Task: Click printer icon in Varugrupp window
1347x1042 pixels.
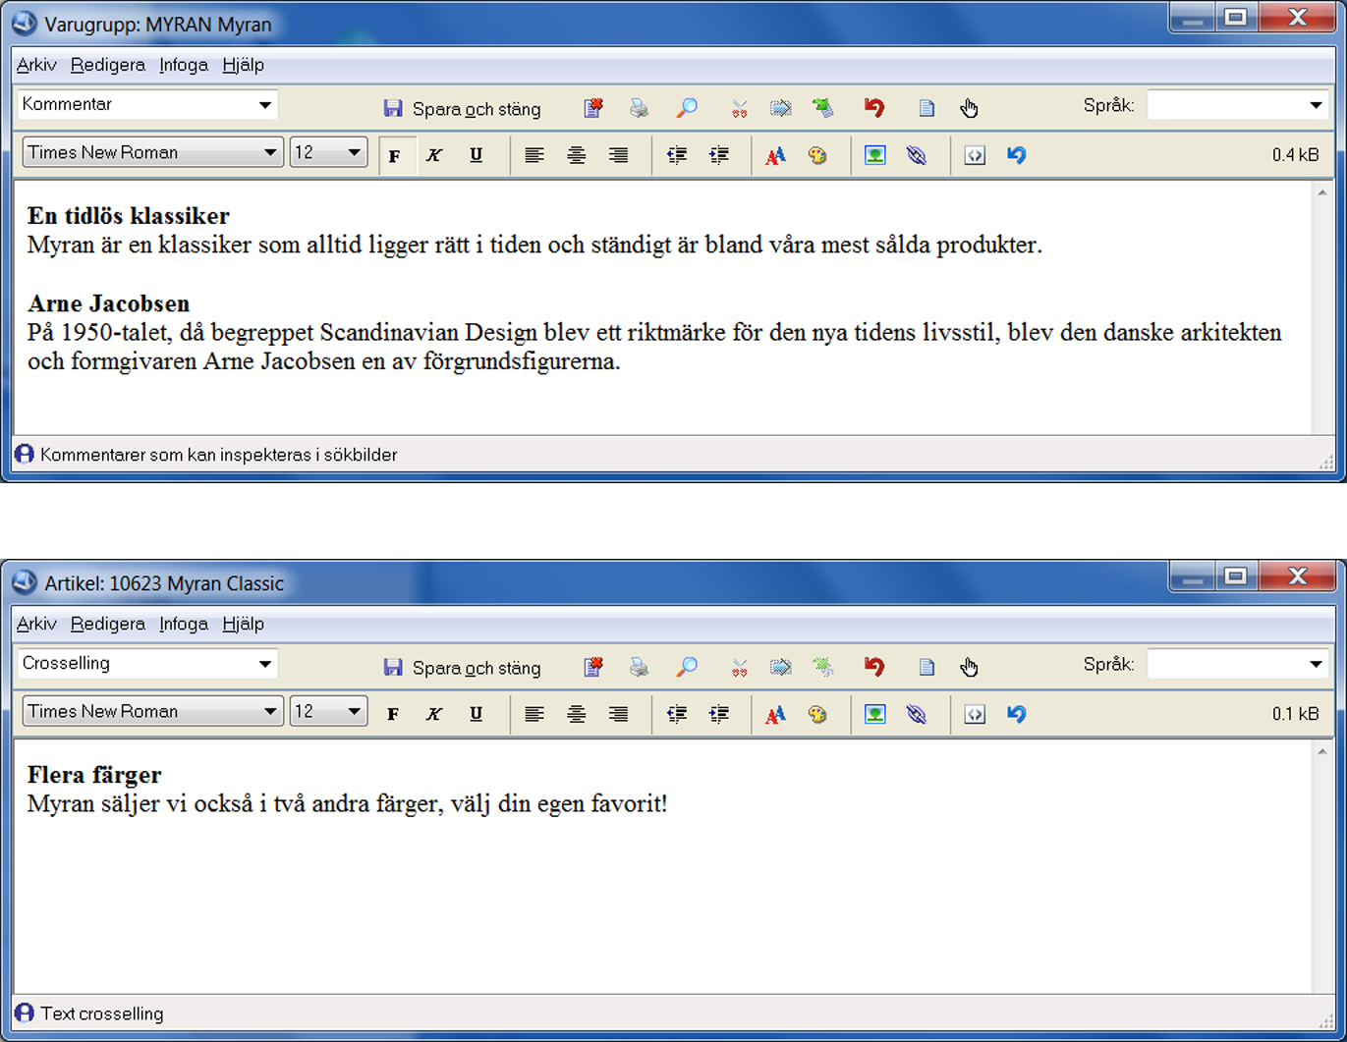Action: coord(639,108)
